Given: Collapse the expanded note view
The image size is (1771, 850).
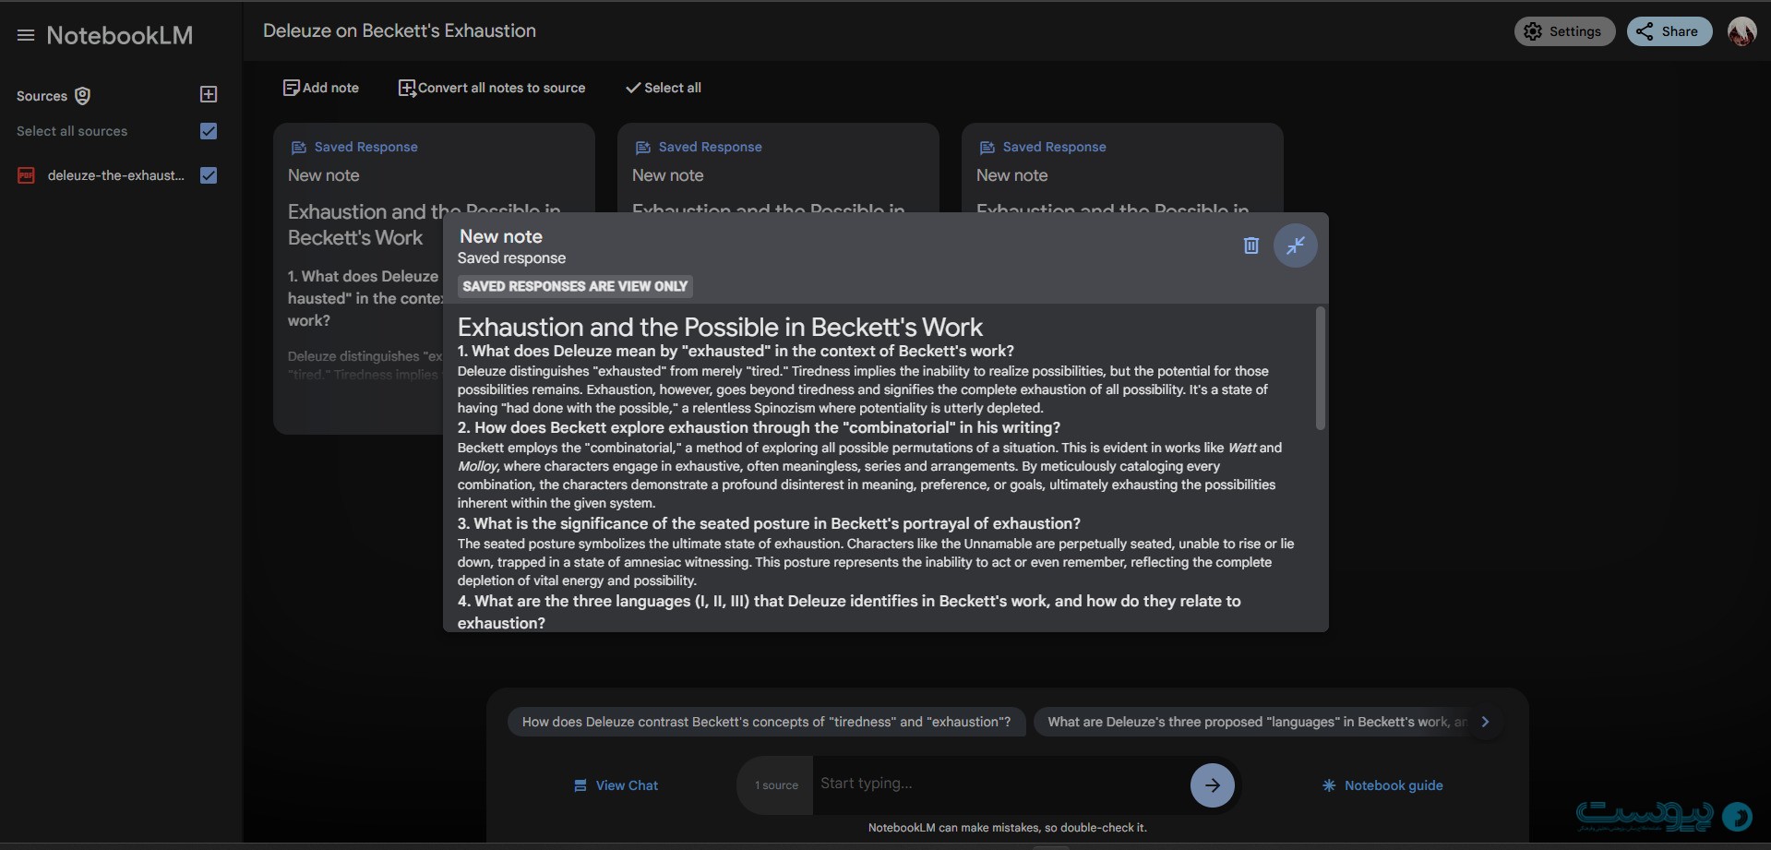Looking at the screenshot, I should point(1296,245).
